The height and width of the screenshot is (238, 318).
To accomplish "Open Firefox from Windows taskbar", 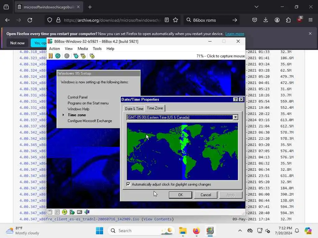I will click(196, 231).
